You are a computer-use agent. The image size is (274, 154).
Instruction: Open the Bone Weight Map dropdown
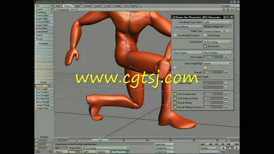pos(217,64)
